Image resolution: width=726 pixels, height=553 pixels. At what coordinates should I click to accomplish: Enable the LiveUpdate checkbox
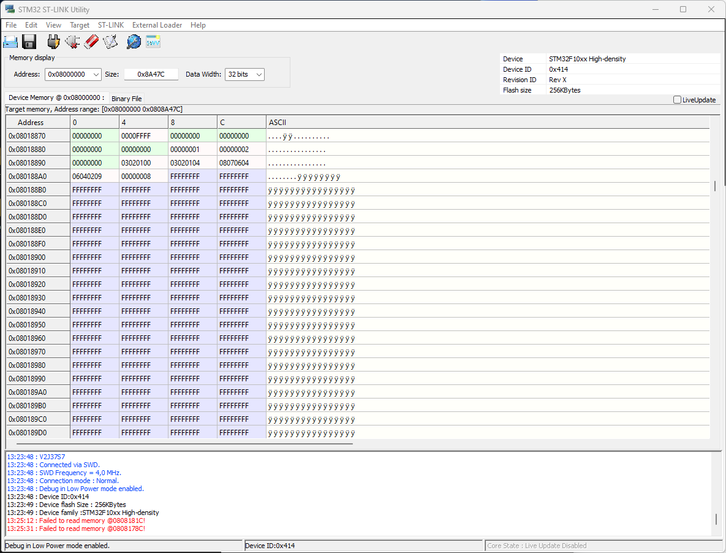pyautogui.click(x=677, y=99)
